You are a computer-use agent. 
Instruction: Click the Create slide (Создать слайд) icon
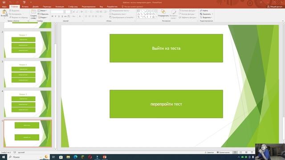34,12
